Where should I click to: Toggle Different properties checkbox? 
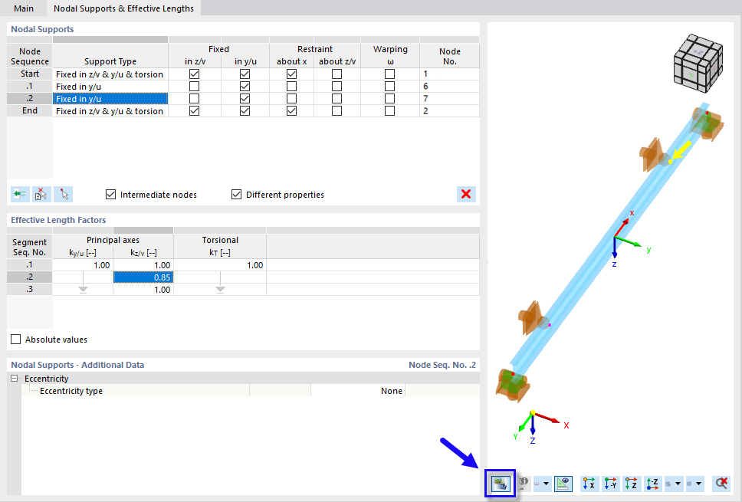[237, 195]
